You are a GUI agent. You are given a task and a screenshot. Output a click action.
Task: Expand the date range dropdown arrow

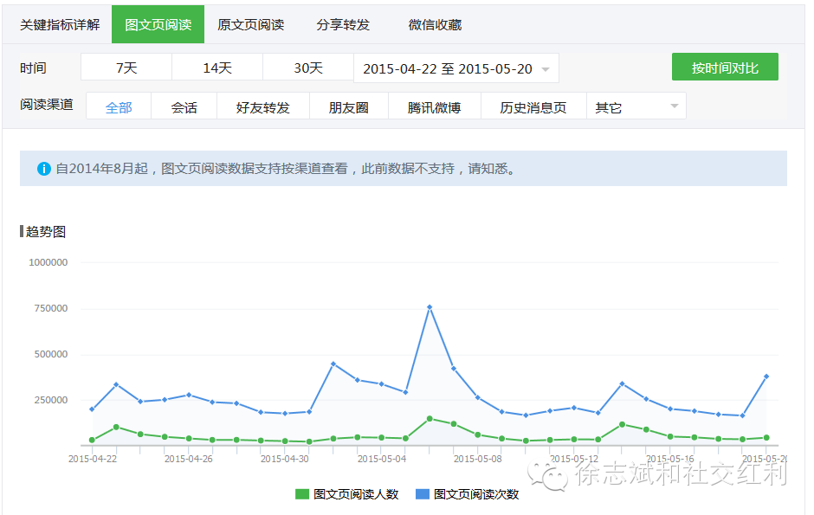(545, 69)
